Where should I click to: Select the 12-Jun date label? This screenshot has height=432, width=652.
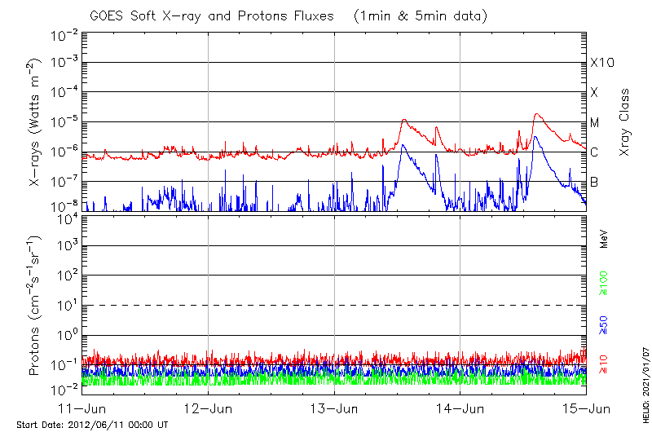point(208,408)
